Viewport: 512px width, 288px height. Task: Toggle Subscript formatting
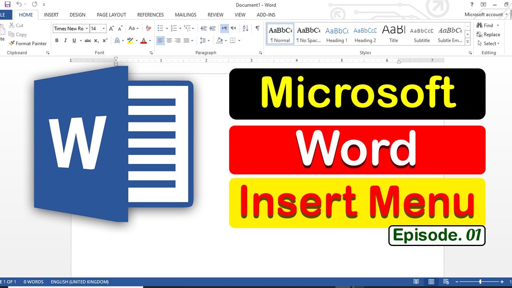tap(96, 40)
